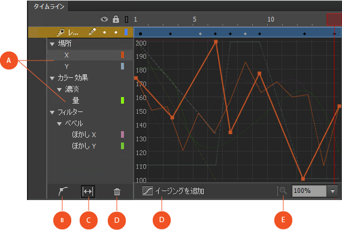Image resolution: width=342 pixels, height=230 pixels.
Task: Click the outline rectangle icon in the header
Action: 126,19
